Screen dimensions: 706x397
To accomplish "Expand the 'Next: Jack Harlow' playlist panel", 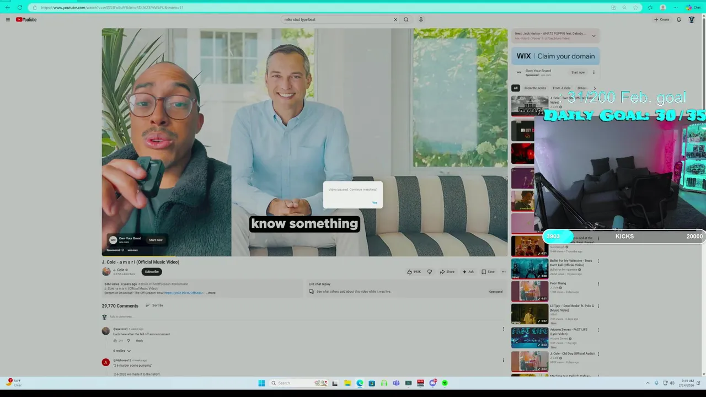I will (x=593, y=36).
